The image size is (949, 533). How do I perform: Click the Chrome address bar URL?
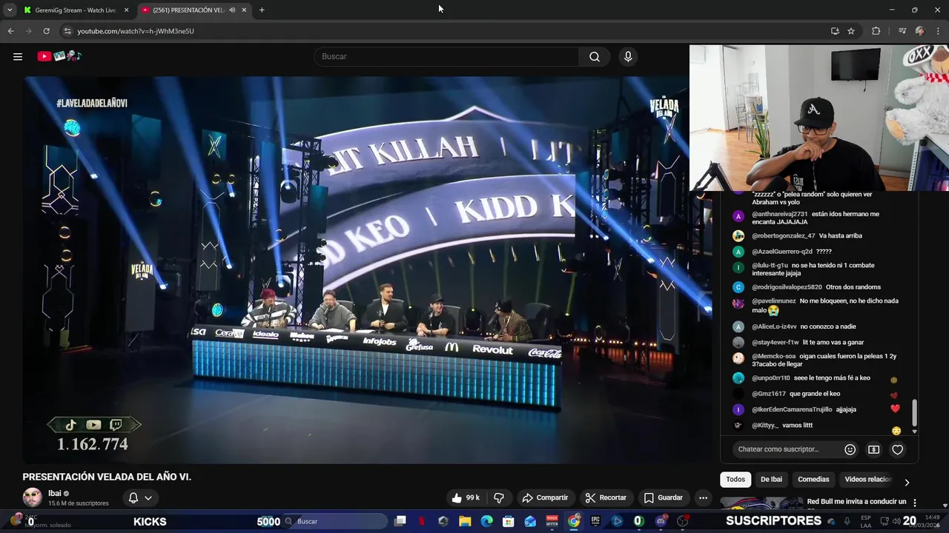136,31
